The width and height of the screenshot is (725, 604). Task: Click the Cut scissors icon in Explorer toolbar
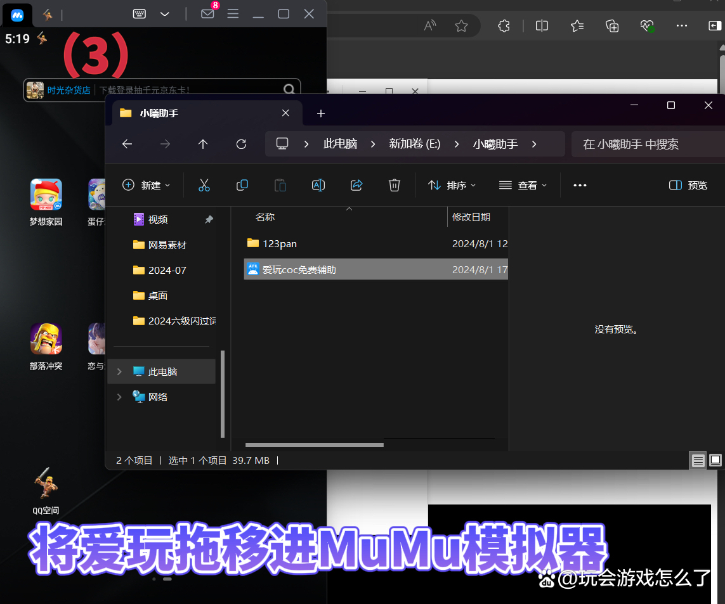[x=204, y=185]
